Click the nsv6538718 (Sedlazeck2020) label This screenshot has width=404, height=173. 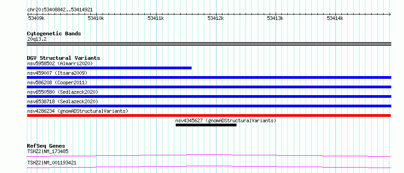pyautogui.click(x=63, y=101)
